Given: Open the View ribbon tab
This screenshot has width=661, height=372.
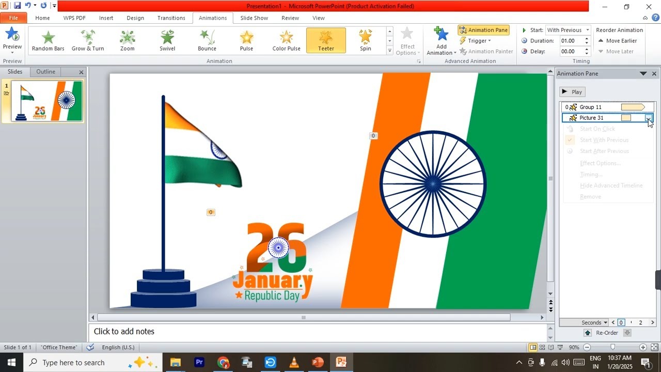Looking at the screenshot, I should (x=319, y=18).
